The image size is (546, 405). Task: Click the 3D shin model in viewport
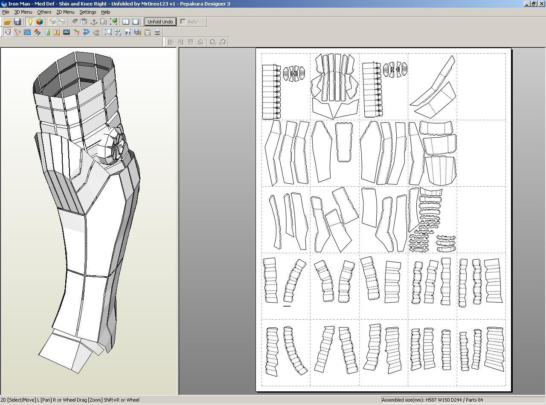[x=87, y=213]
